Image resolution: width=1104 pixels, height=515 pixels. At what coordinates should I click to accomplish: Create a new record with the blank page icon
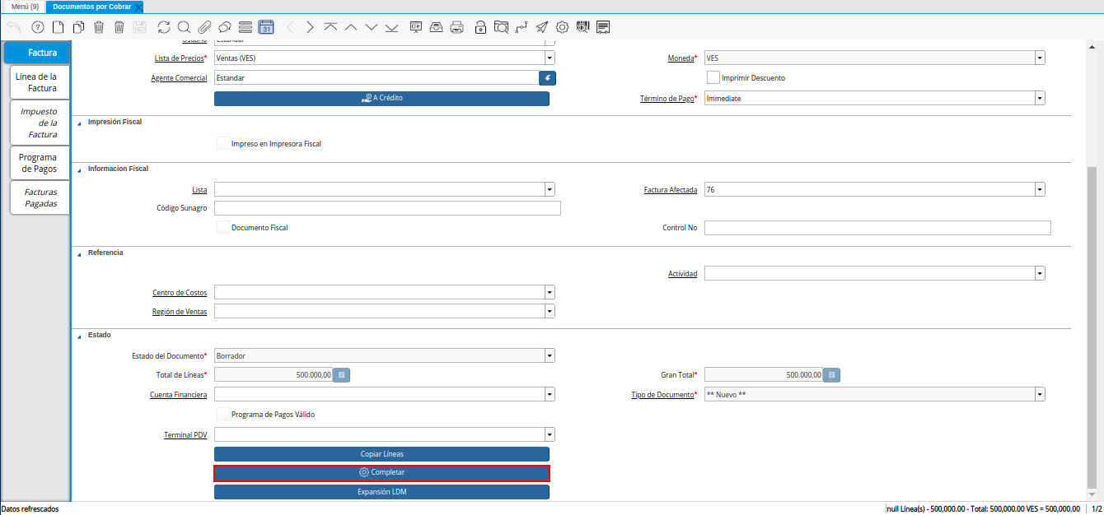[x=58, y=27]
